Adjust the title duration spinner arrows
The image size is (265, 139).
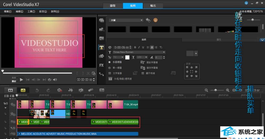pos(130,47)
